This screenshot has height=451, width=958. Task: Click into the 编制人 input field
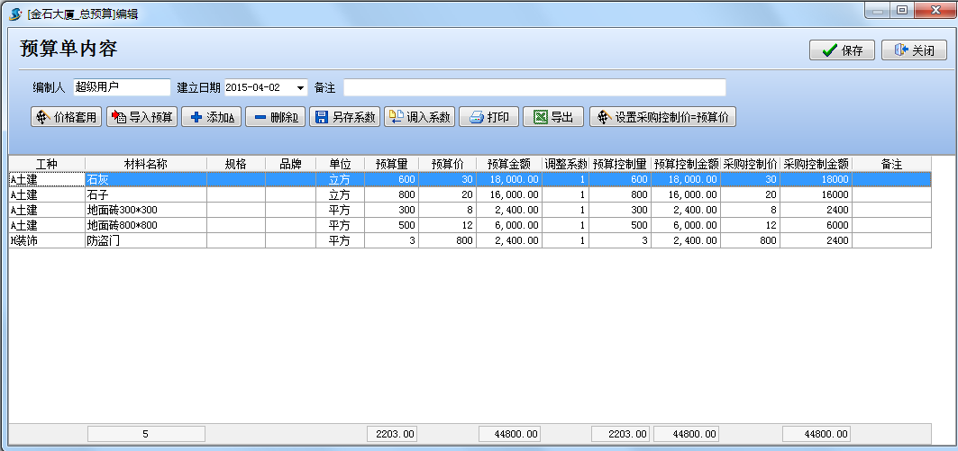pos(121,87)
